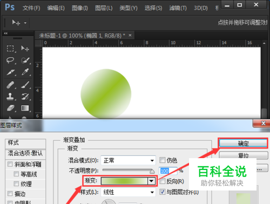This screenshot has width=270, height=204.
Task: Enable 斜面和浮雕 effect checkbox
Action: tap(10, 164)
